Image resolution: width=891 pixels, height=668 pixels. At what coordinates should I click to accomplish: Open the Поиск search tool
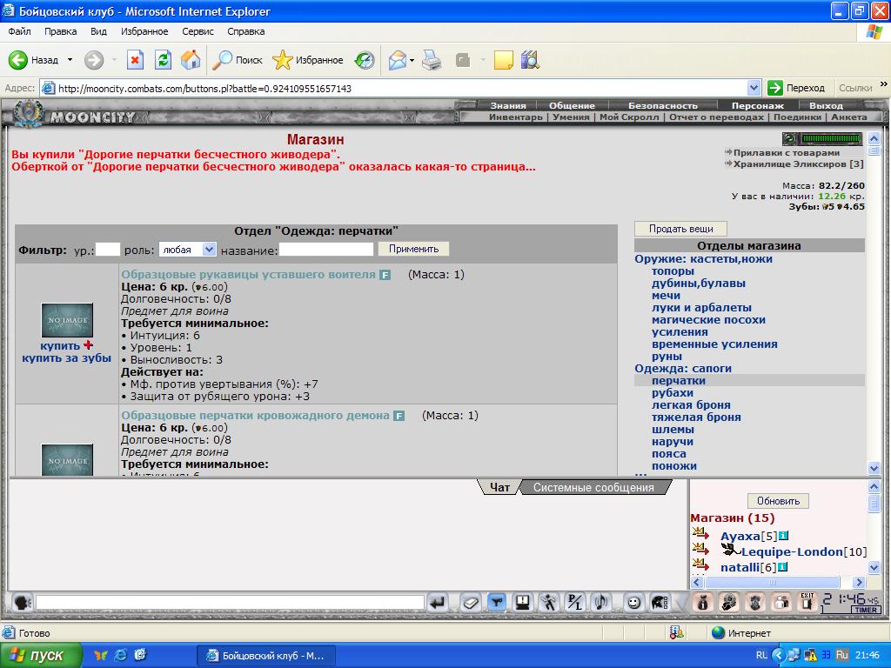(238, 60)
